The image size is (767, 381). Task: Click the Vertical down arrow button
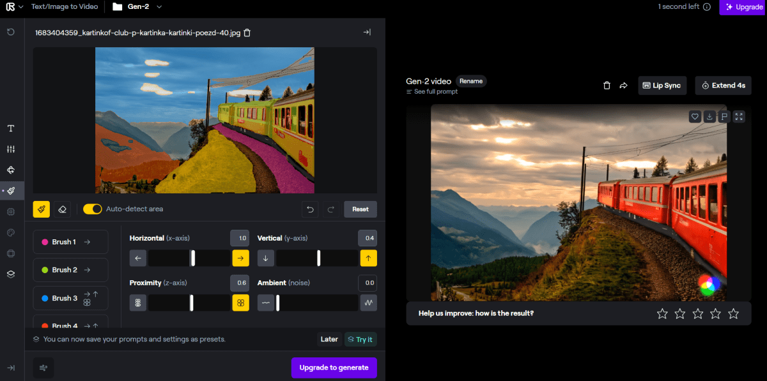265,258
